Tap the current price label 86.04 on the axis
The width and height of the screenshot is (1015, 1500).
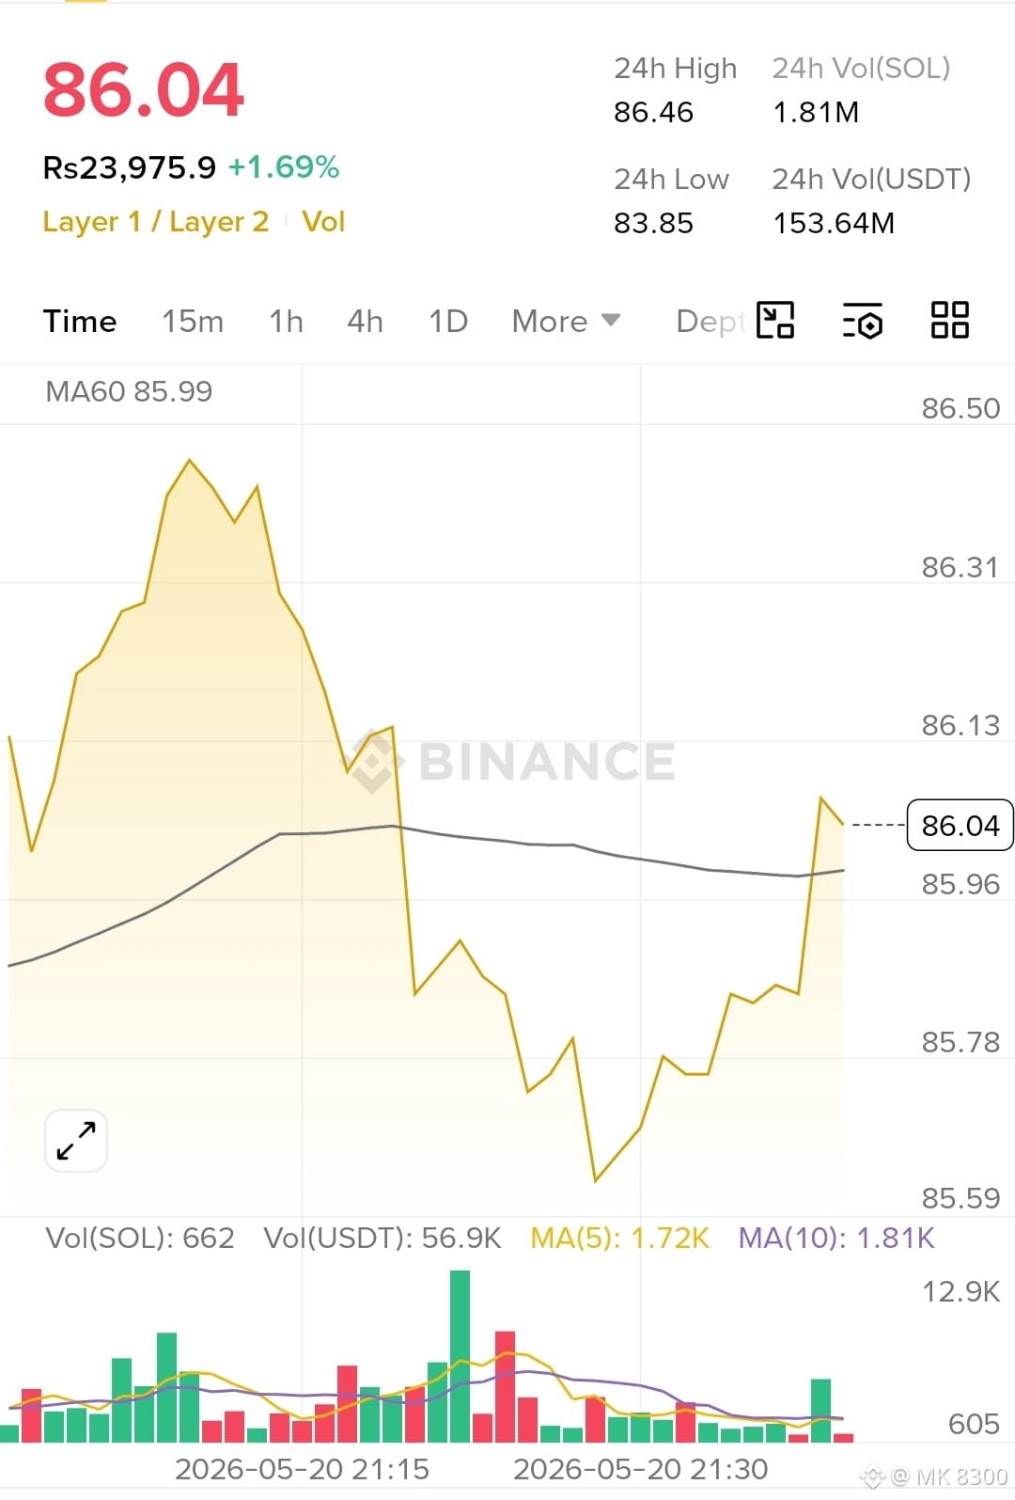(960, 825)
